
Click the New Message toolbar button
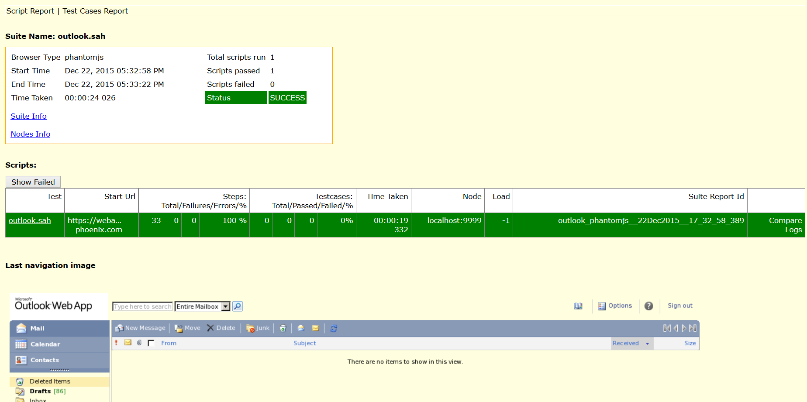point(140,328)
